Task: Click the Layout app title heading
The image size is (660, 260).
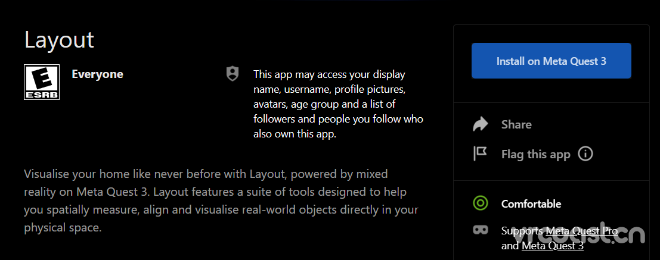Action: point(60,40)
